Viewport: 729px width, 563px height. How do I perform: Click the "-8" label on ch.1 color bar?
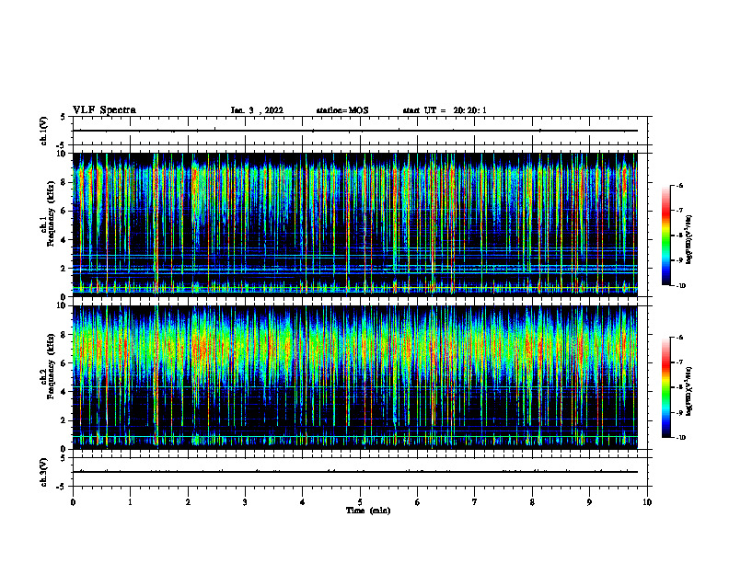[x=679, y=236]
